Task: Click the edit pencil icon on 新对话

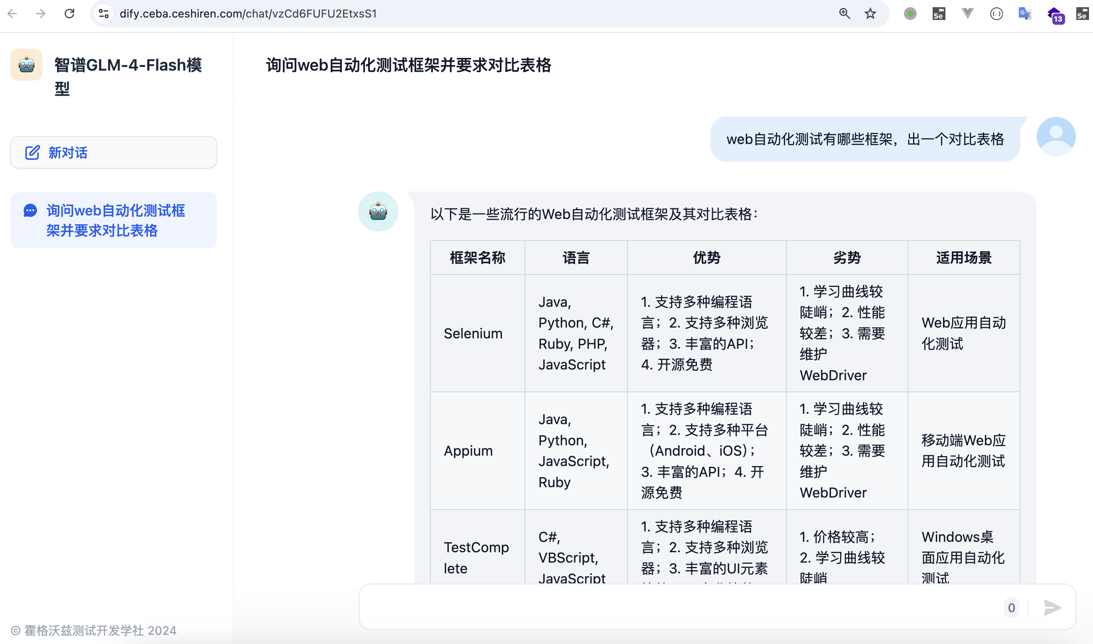Action: pos(32,152)
